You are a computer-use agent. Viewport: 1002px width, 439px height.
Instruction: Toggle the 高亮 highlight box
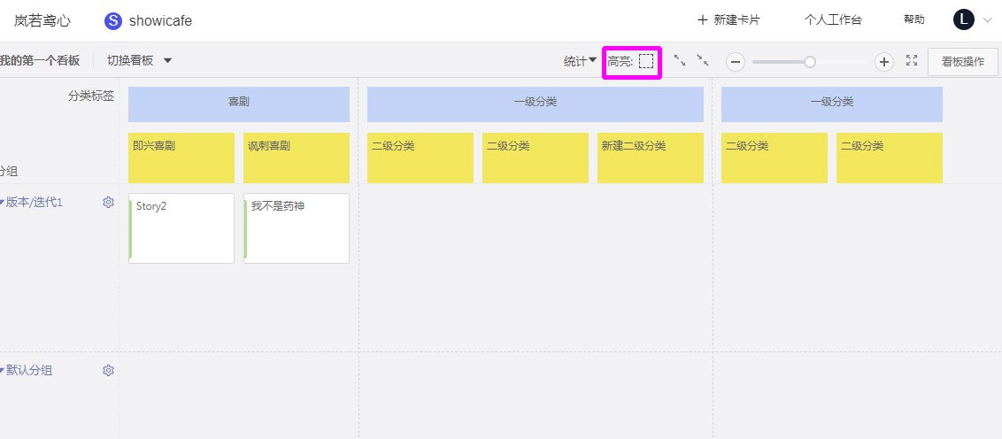coord(646,61)
